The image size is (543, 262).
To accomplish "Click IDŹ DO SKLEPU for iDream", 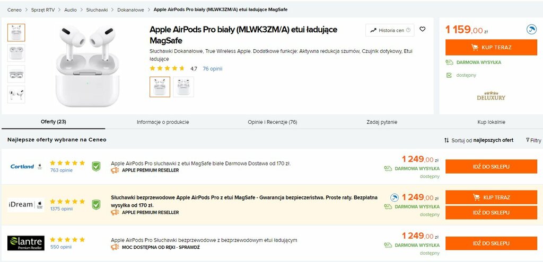I will (x=491, y=213).
